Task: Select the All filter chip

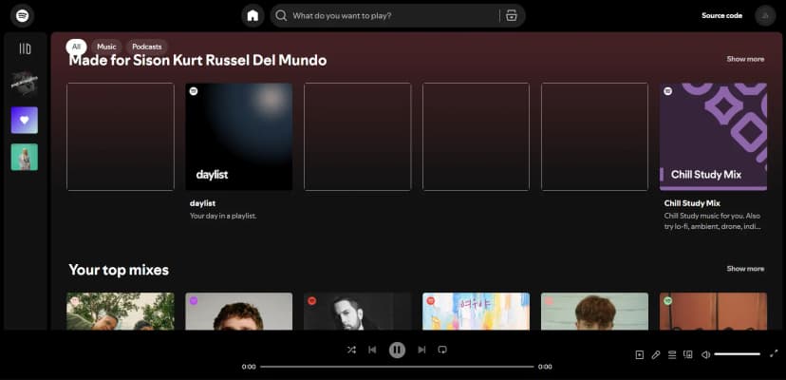Action: click(x=76, y=47)
